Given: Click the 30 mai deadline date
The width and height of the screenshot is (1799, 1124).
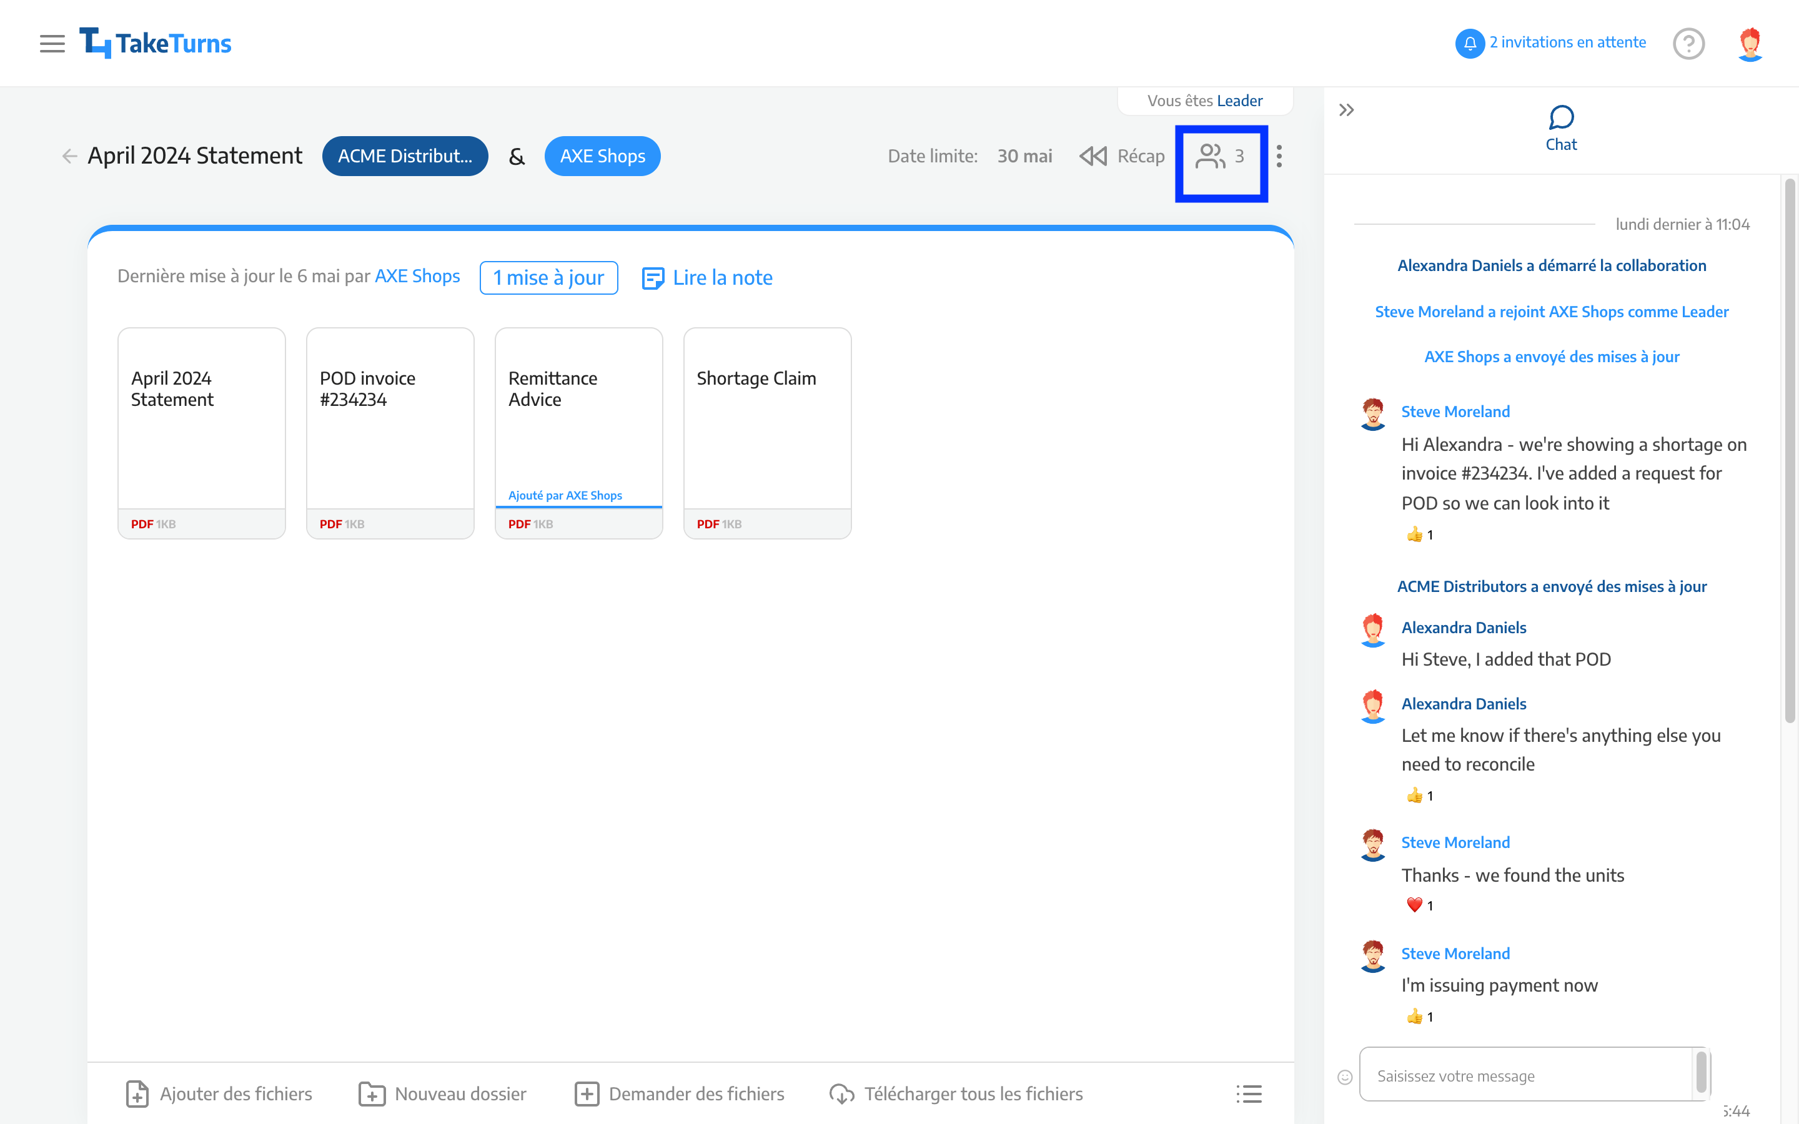Looking at the screenshot, I should coord(1024,156).
